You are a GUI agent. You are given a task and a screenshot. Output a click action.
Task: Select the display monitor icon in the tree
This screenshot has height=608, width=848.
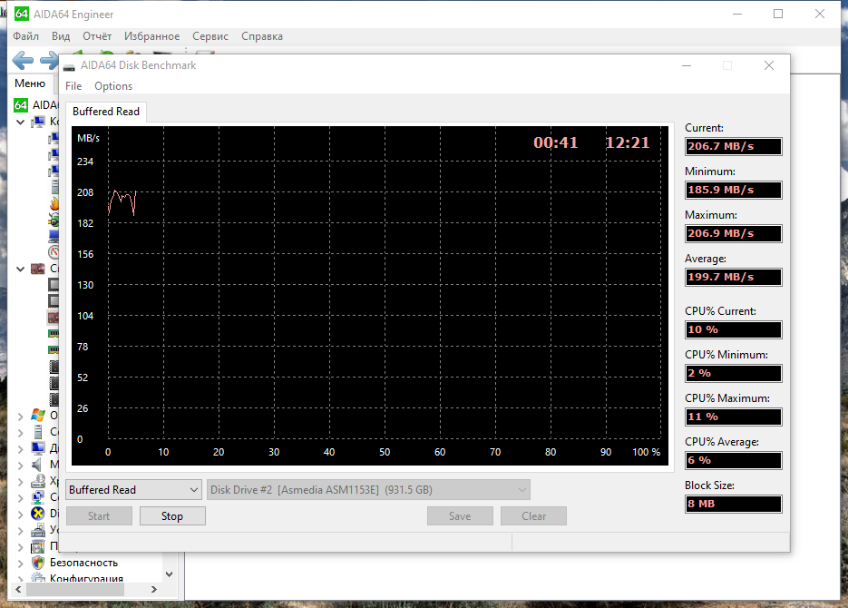[38, 448]
